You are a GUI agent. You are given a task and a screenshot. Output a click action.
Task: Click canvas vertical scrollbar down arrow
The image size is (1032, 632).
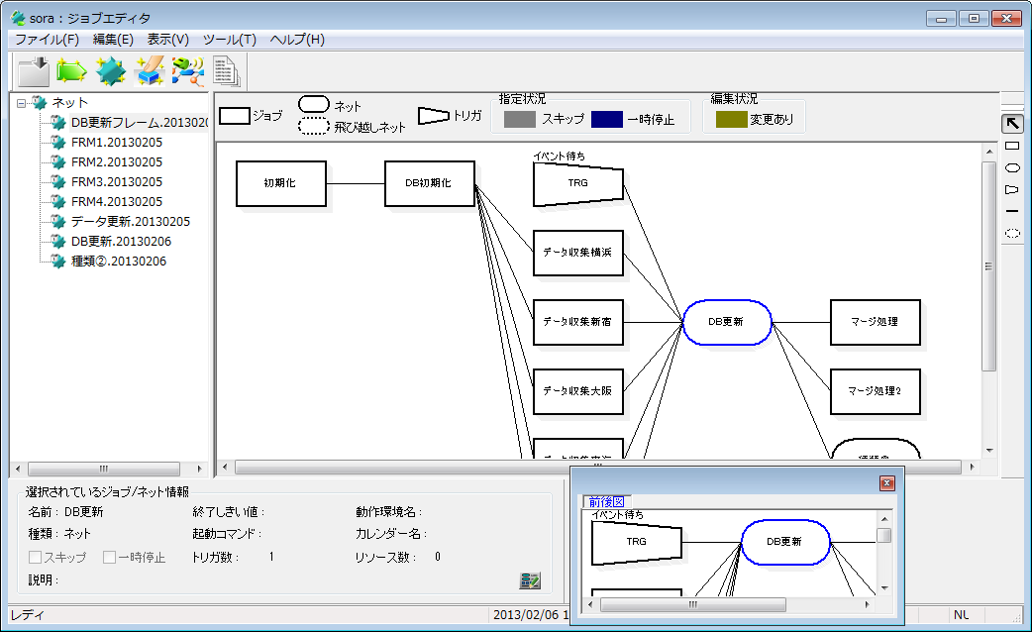pos(989,451)
